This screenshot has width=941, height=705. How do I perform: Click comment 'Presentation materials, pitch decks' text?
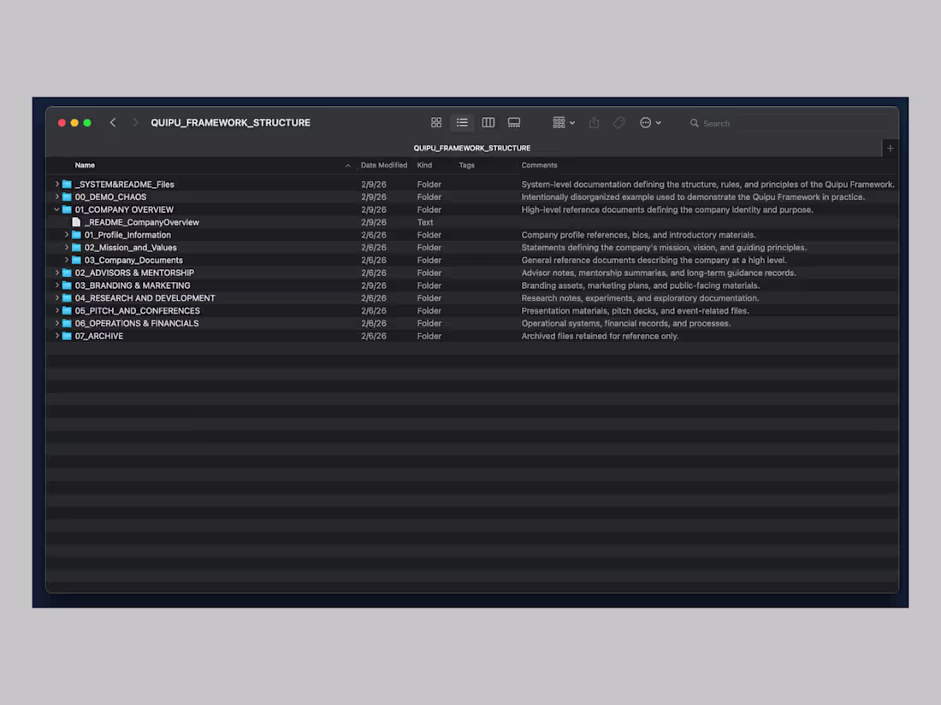tap(635, 310)
